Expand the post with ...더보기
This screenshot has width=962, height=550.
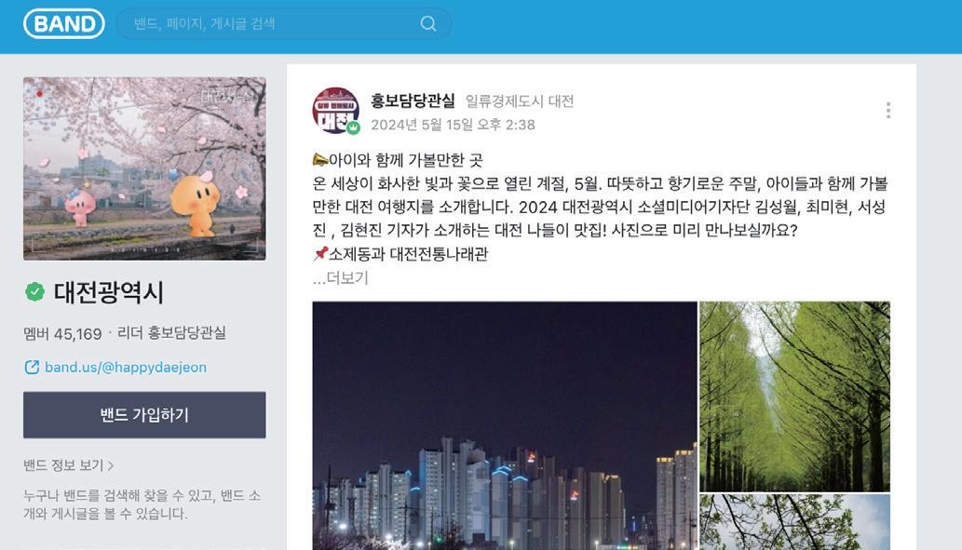341,278
